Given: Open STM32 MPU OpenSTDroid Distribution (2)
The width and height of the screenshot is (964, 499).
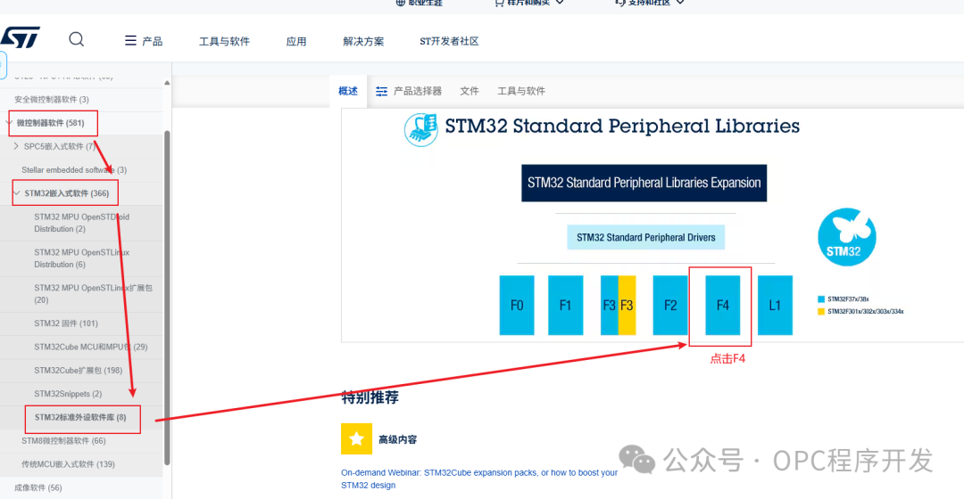Looking at the screenshot, I should [x=81, y=223].
